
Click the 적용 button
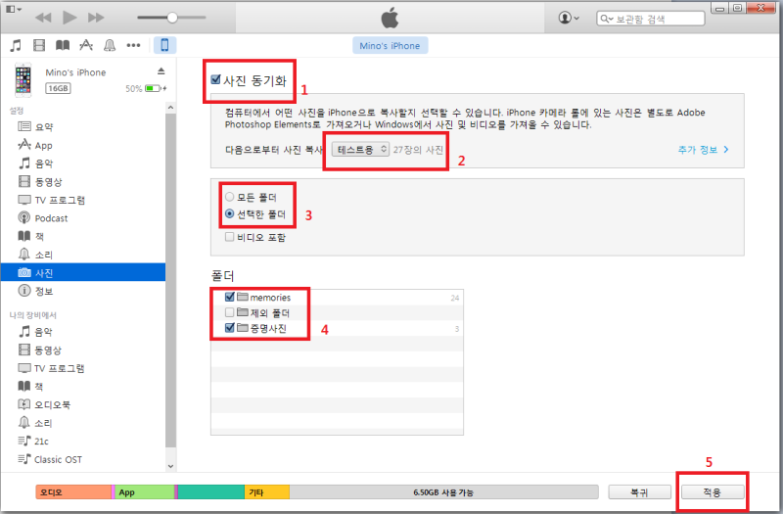[713, 492]
